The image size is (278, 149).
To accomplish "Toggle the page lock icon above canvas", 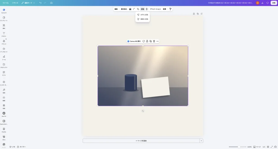I will (x=194, y=14).
